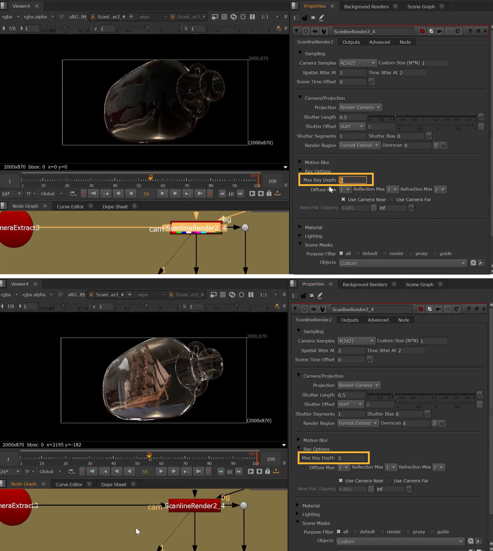Click the help question mark in upper node header

pos(470,31)
